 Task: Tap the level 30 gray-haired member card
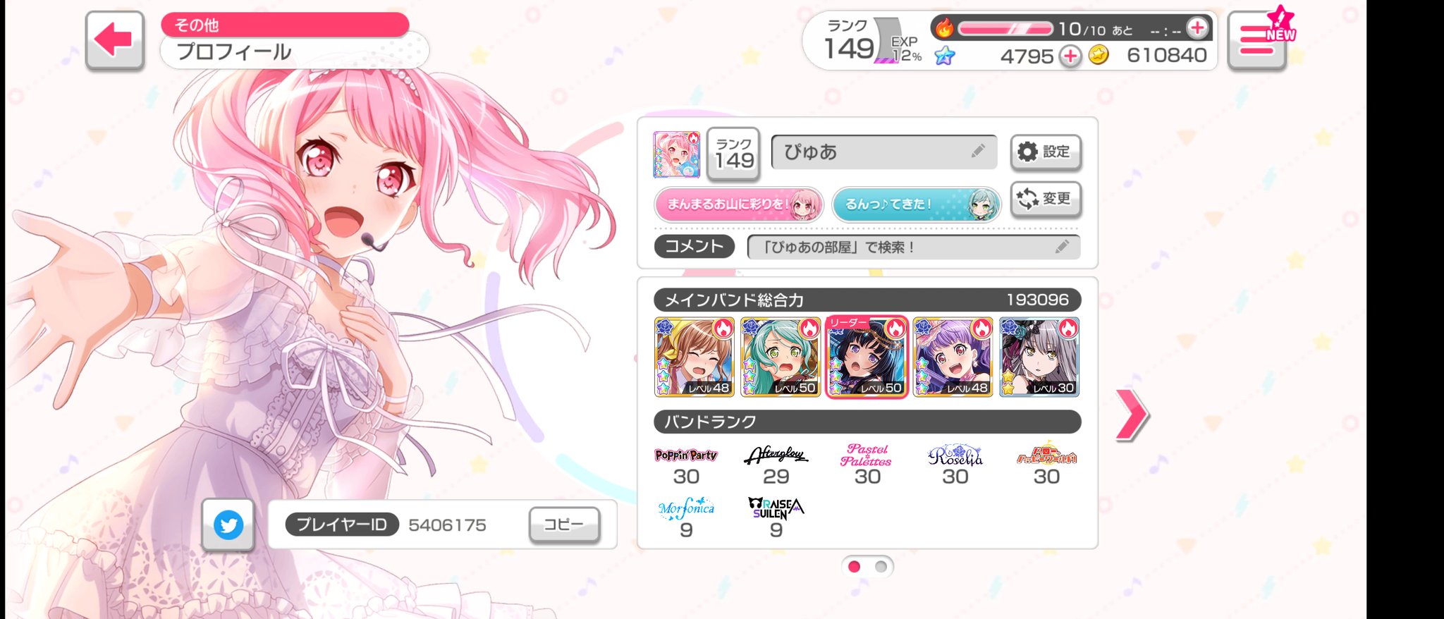pos(1039,357)
